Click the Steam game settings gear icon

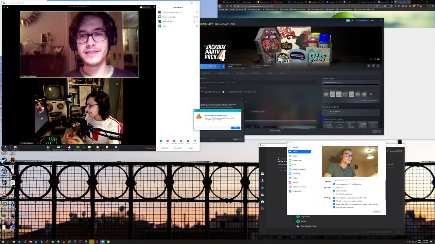tap(368, 66)
